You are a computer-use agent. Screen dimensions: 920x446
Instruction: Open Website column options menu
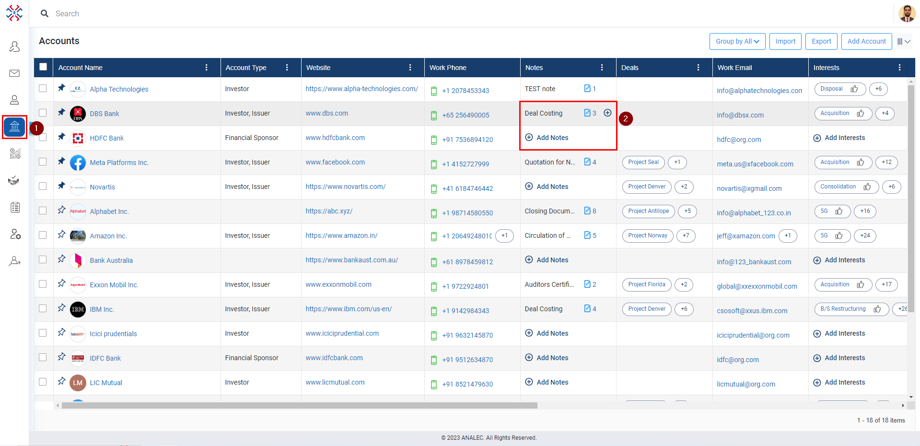[410, 68]
